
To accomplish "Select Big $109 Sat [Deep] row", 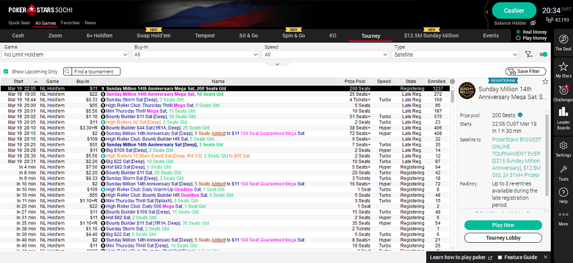I will click(x=225, y=150).
